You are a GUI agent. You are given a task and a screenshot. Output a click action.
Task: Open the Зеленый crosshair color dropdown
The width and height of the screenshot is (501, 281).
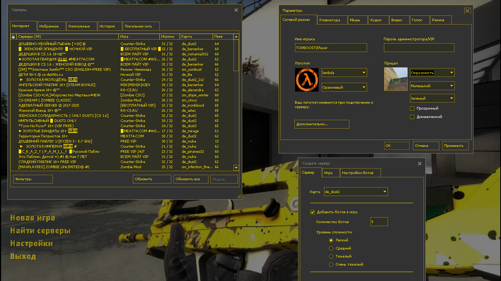(x=432, y=98)
